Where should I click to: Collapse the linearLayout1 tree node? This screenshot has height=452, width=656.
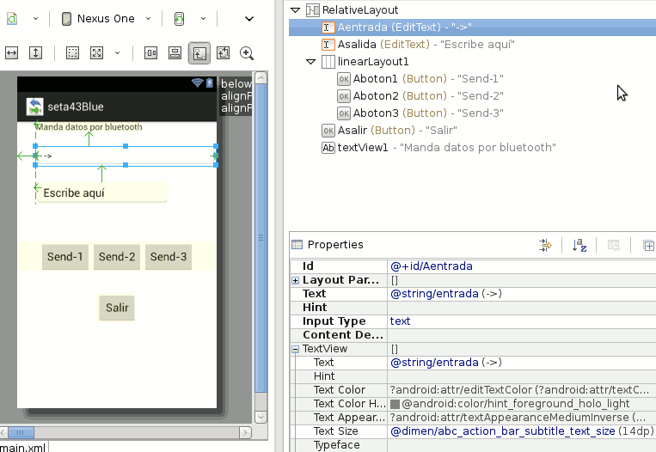tap(311, 62)
